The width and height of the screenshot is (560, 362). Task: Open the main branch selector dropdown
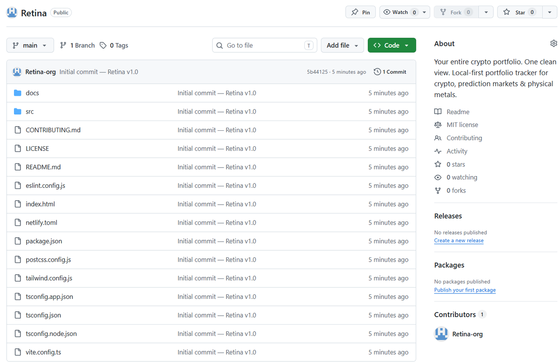[x=30, y=45]
